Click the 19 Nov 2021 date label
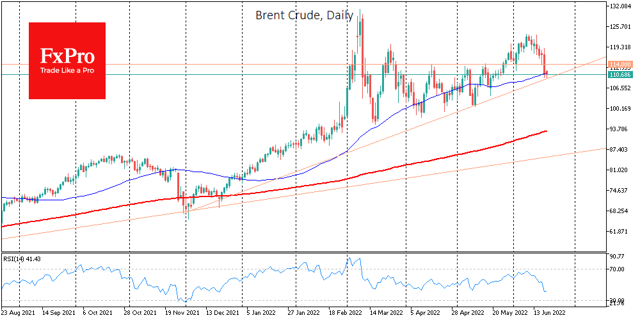The height and width of the screenshot is (320, 640). pos(183,314)
